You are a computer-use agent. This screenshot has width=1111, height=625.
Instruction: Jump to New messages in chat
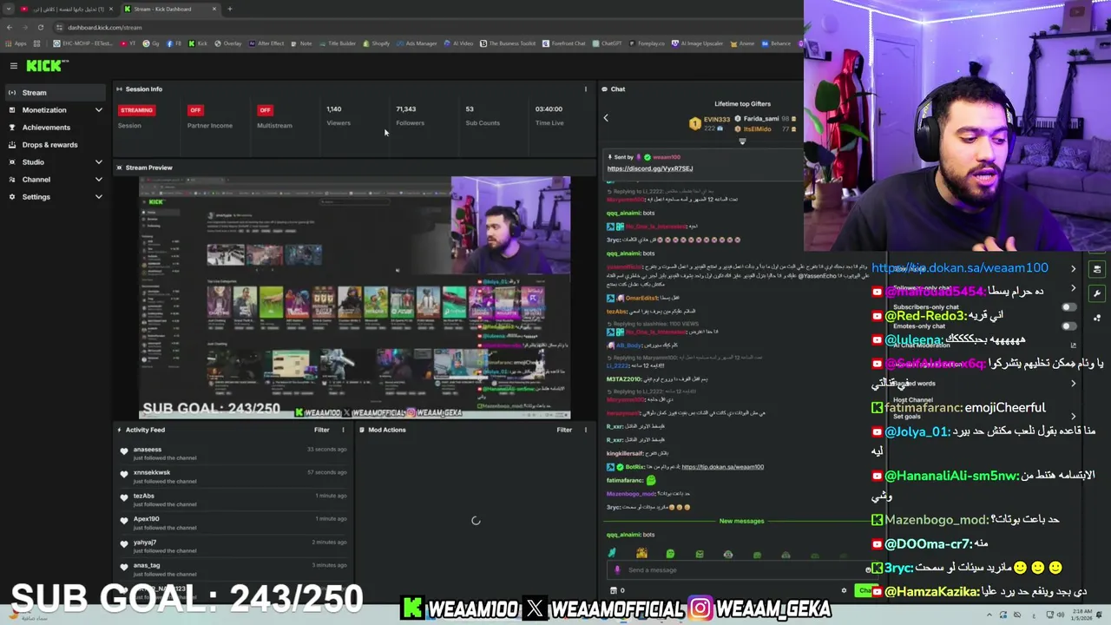tap(741, 521)
